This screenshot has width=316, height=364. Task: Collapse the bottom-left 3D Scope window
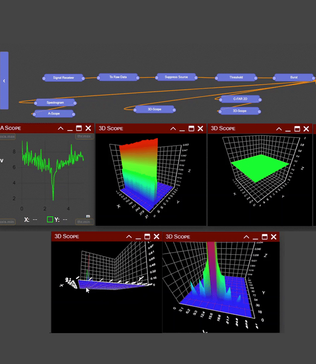pyautogui.click(x=129, y=236)
